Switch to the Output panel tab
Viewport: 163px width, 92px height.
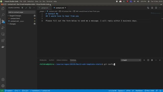click(51, 60)
